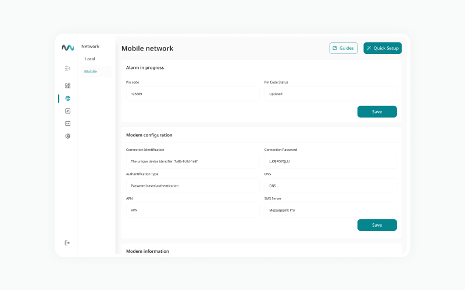Image resolution: width=465 pixels, height=290 pixels.
Task: Click the logout icon in the sidebar
Action: [x=67, y=243]
